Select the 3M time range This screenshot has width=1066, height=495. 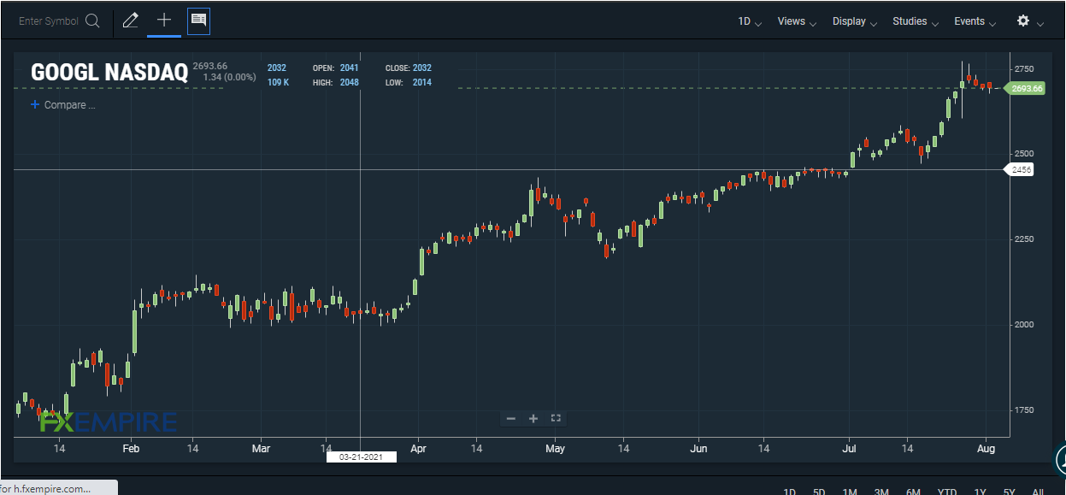point(881,491)
